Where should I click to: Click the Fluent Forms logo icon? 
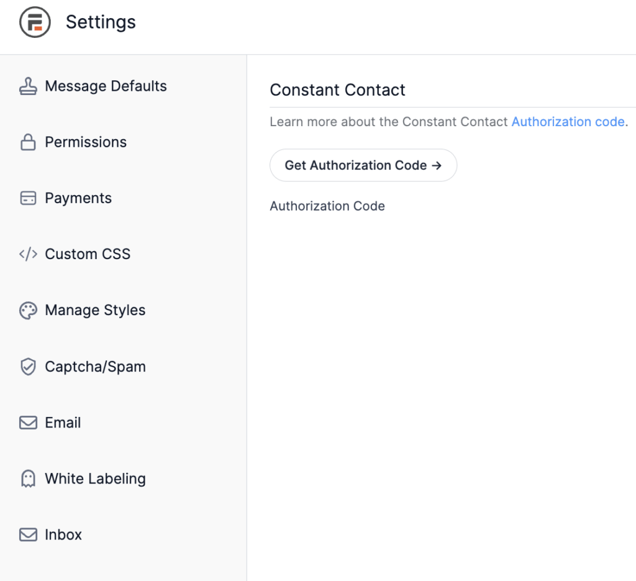(x=35, y=22)
